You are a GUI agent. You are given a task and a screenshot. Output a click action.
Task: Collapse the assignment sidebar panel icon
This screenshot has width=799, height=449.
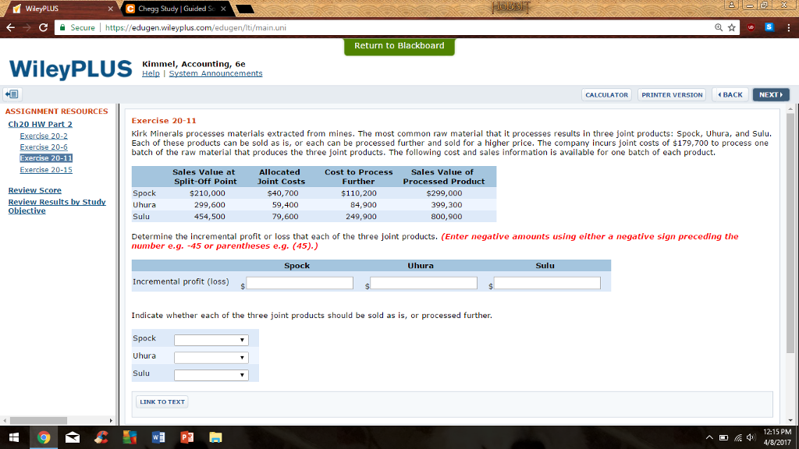[x=11, y=94]
